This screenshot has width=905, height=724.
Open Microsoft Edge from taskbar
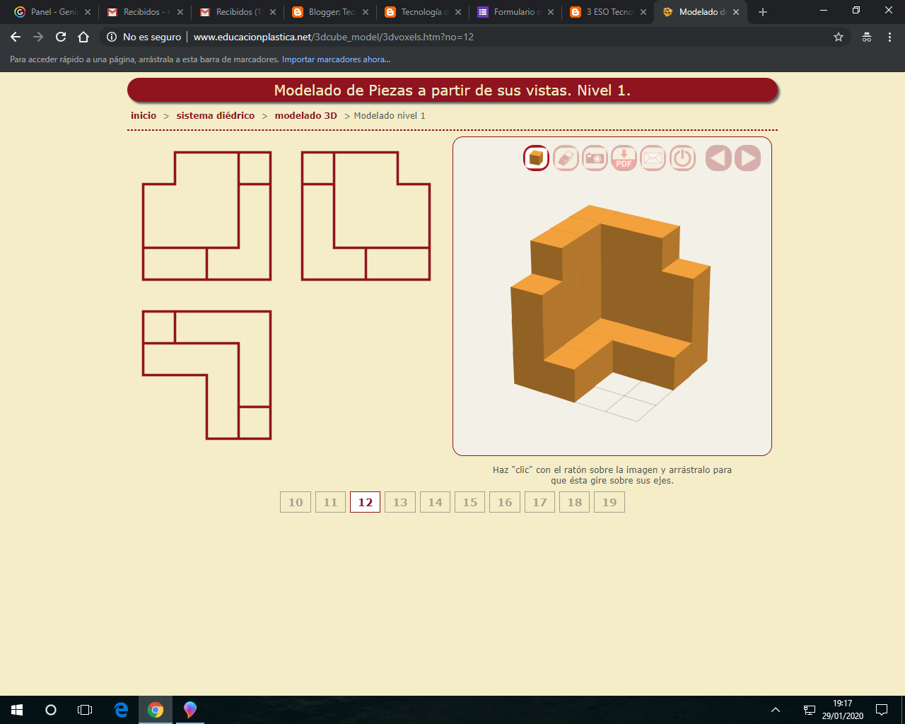122,710
